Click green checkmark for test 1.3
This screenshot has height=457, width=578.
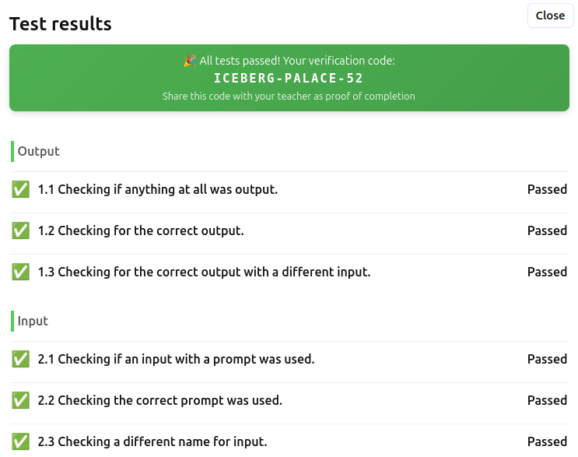click(21, 272)
